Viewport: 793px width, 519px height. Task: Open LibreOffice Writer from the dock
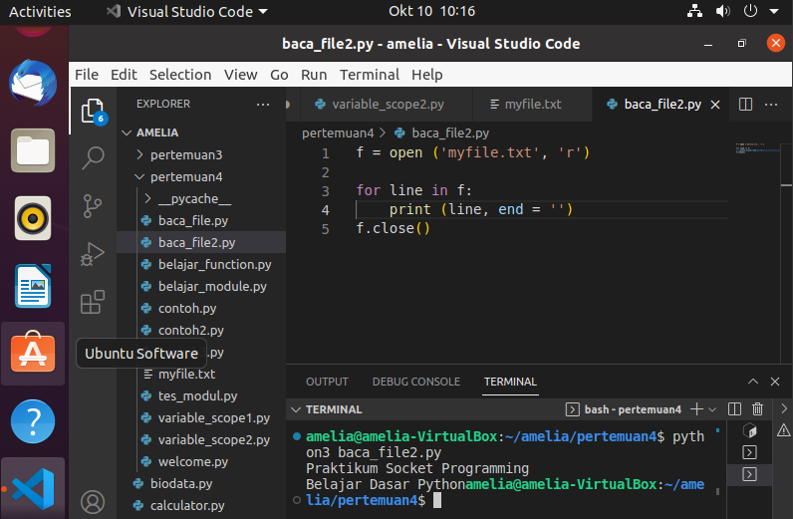point(33,286)
